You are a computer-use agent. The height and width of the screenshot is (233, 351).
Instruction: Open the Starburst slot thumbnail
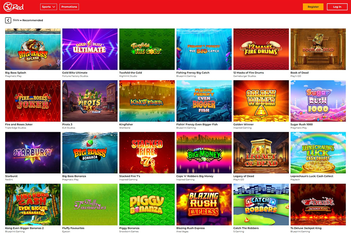(x=33, y=152)
